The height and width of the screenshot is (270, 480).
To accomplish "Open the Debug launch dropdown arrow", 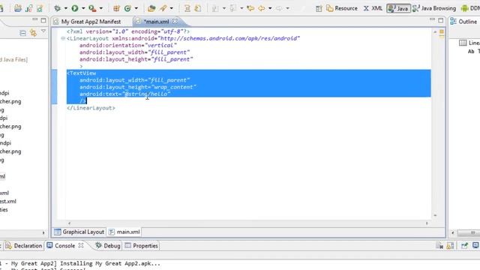I will pos(65,8).
